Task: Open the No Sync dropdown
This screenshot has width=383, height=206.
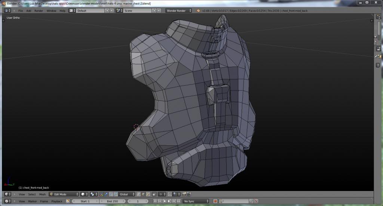Action: [x=196, y=201]
